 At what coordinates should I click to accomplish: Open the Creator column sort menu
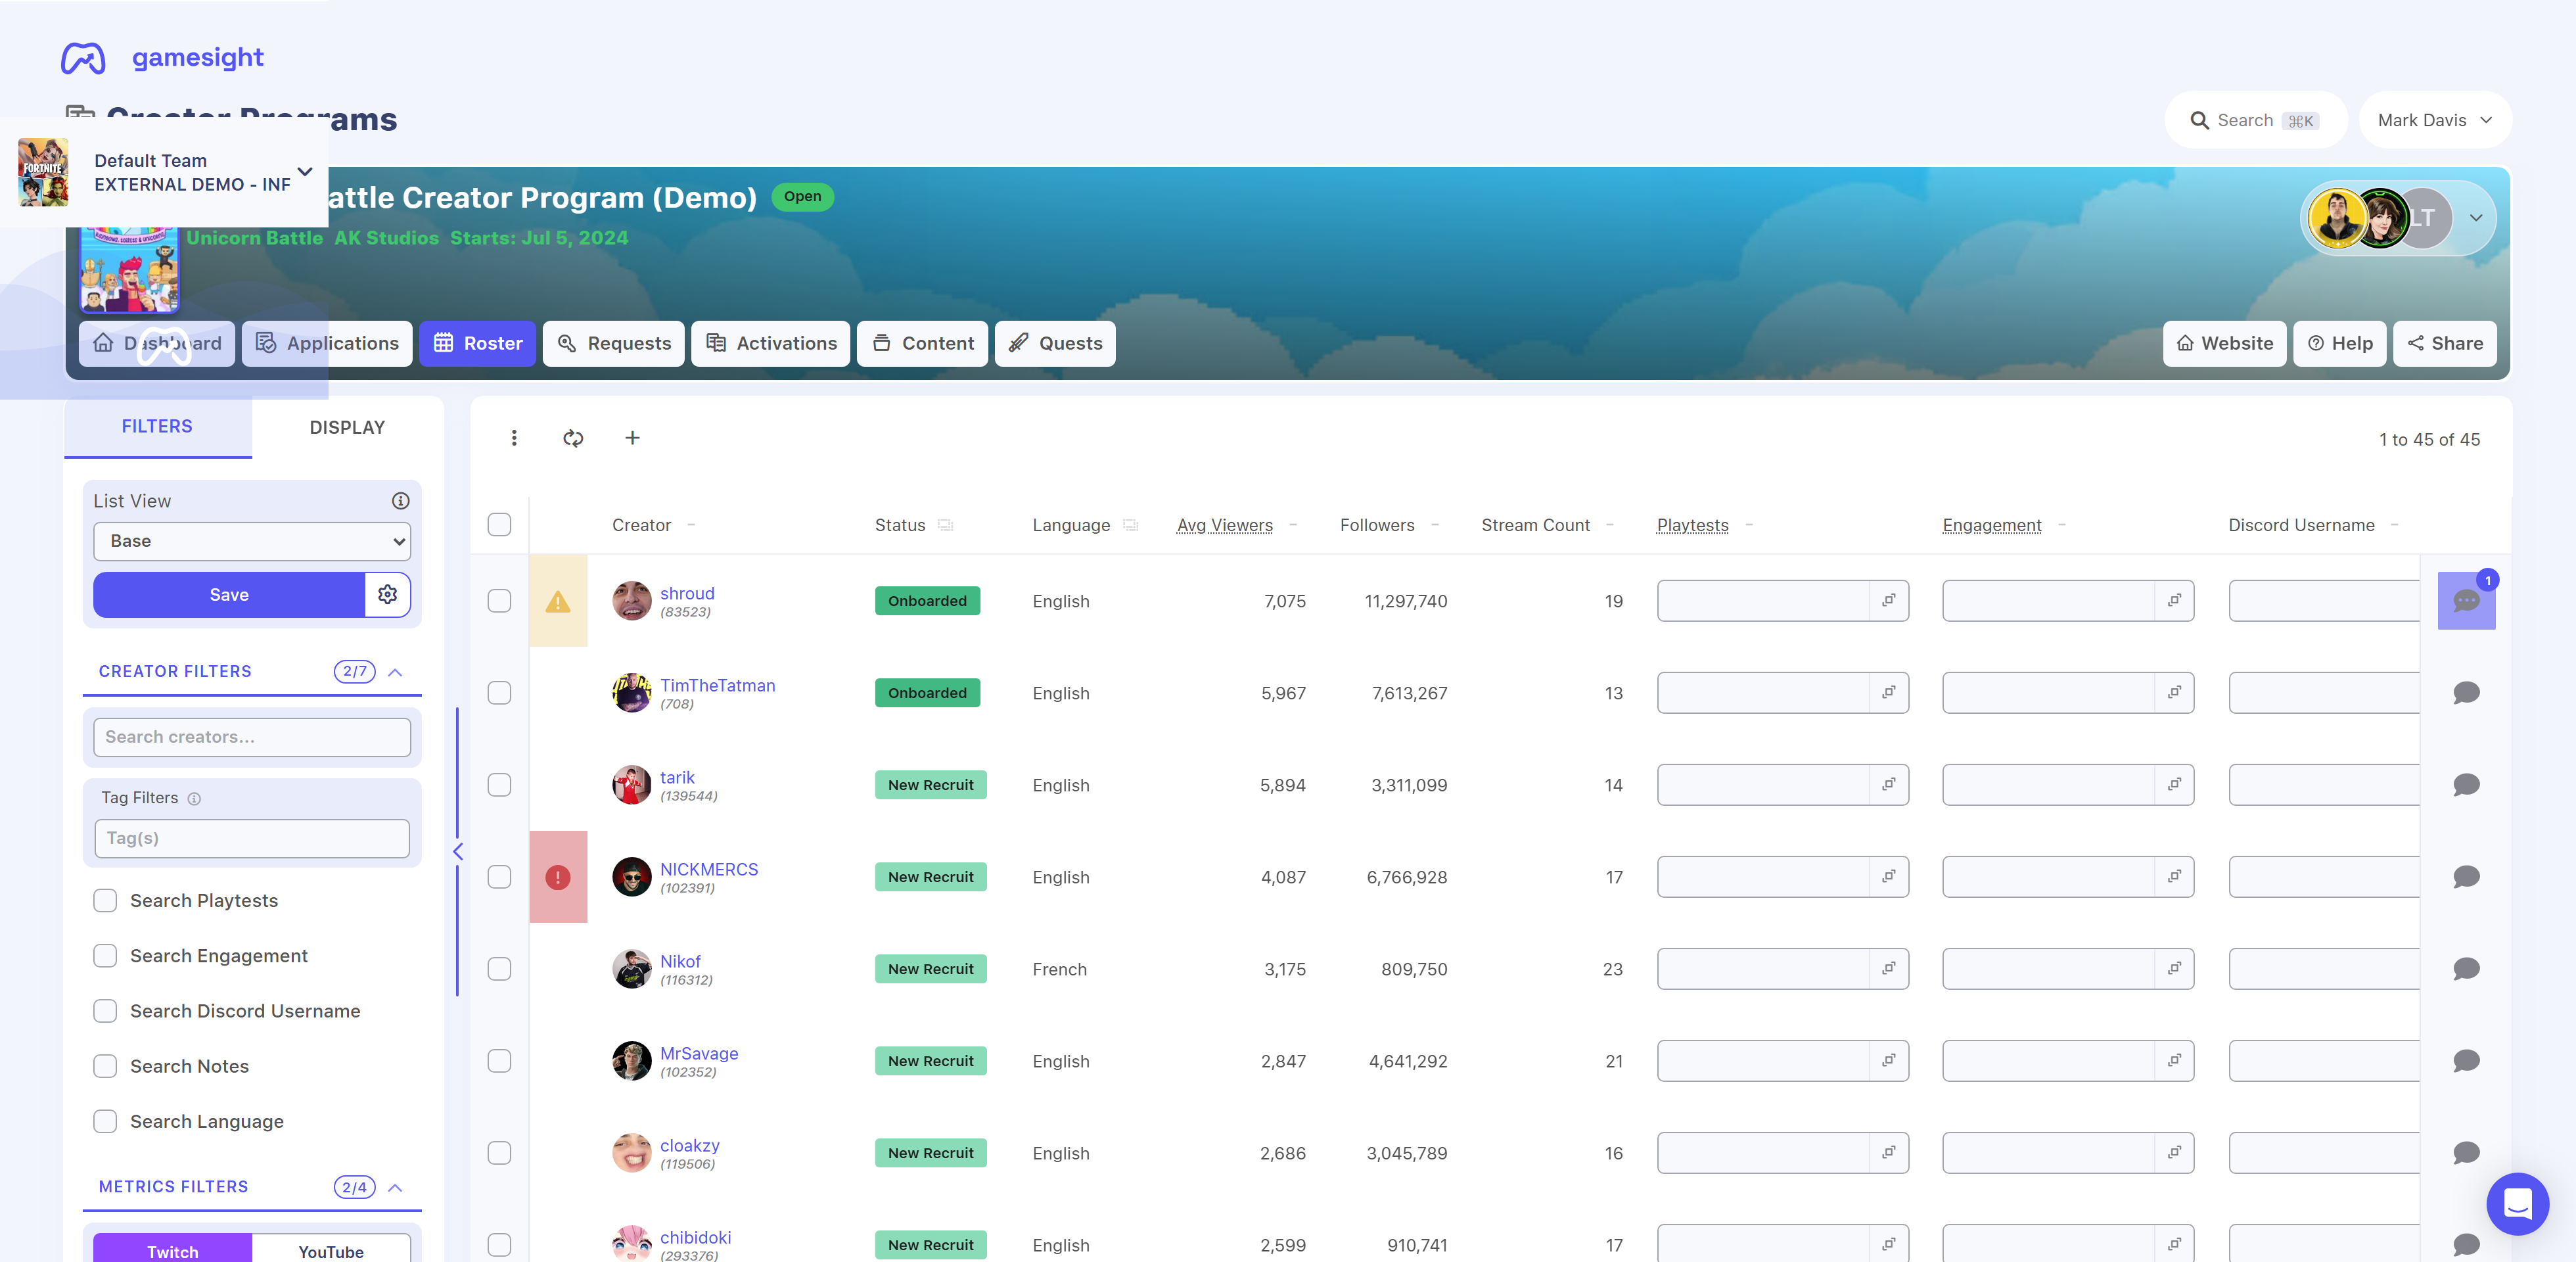pos(691,525)
